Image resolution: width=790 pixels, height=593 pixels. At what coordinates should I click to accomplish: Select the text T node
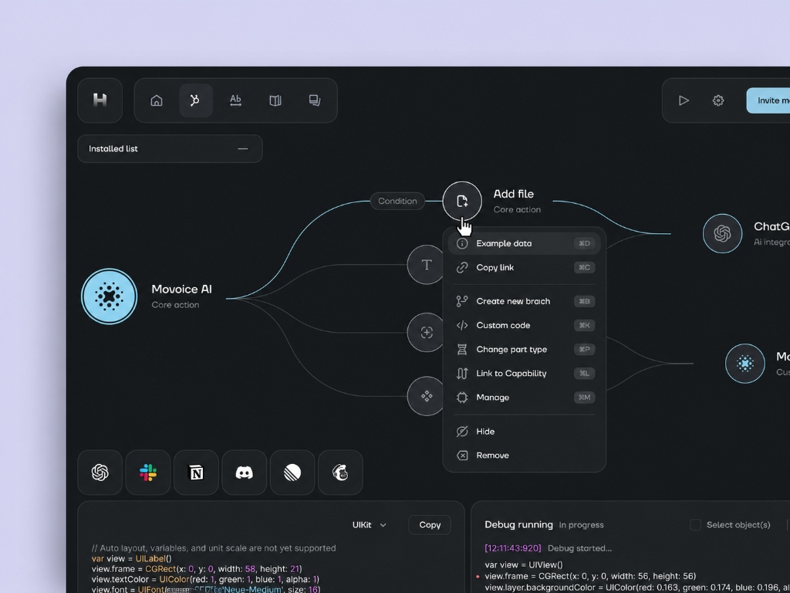426,265
